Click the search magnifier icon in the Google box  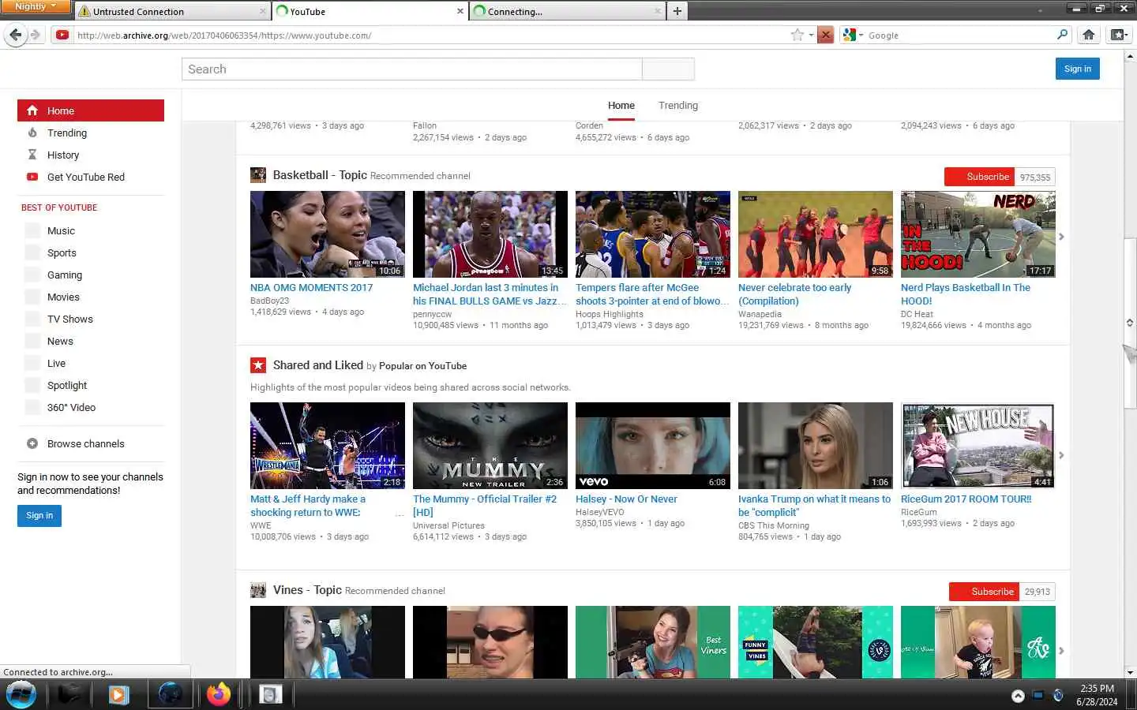coord(1062,35)
